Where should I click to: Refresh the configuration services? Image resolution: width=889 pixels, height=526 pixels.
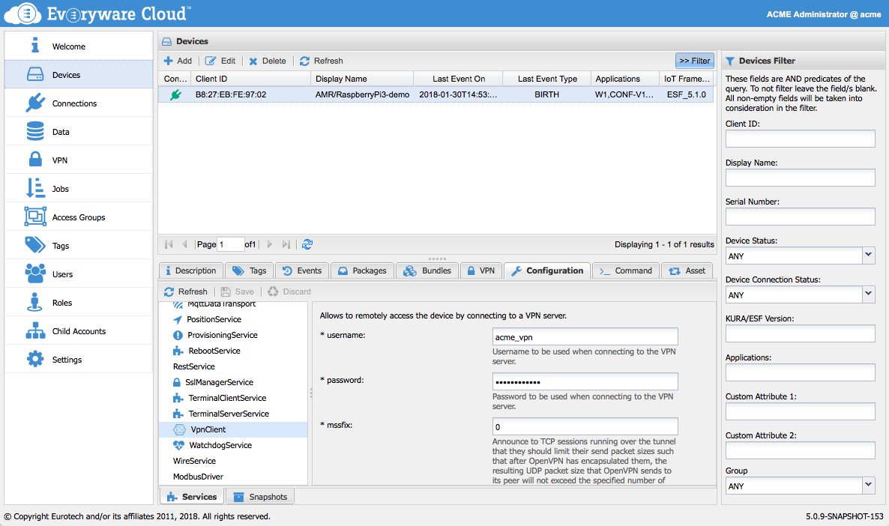click(186, 291)
